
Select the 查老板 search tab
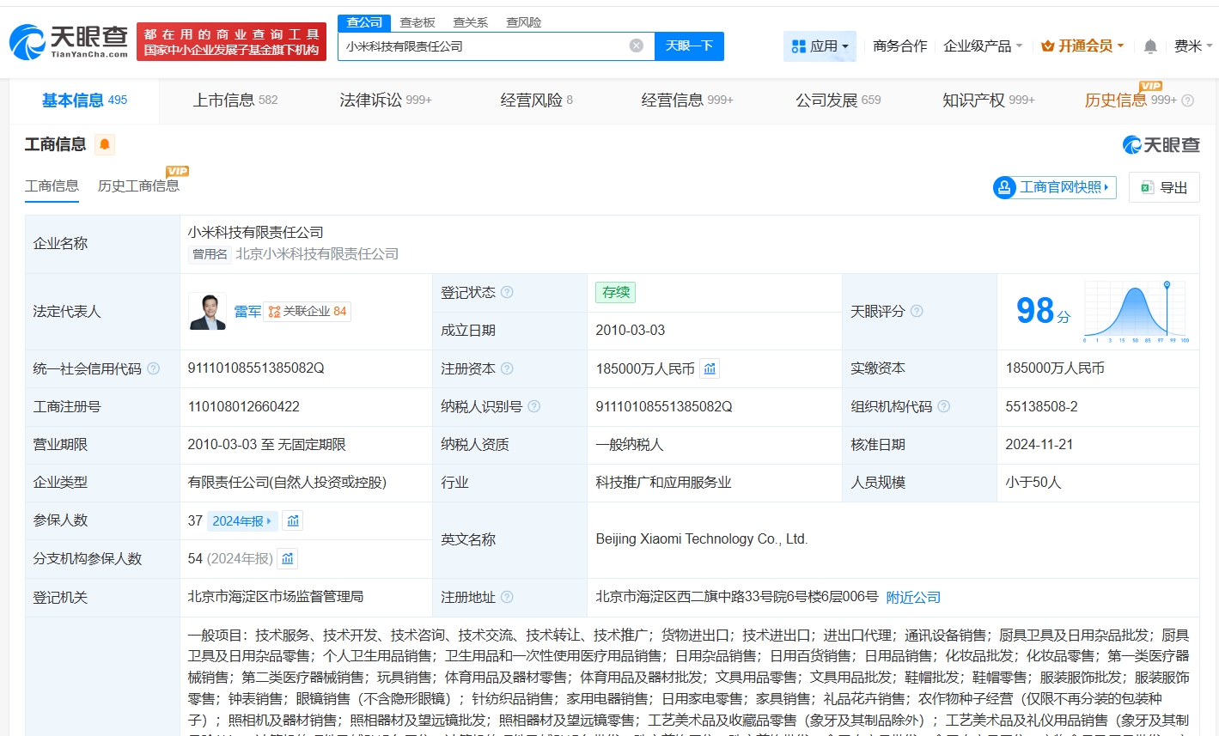tap(418, 22)
